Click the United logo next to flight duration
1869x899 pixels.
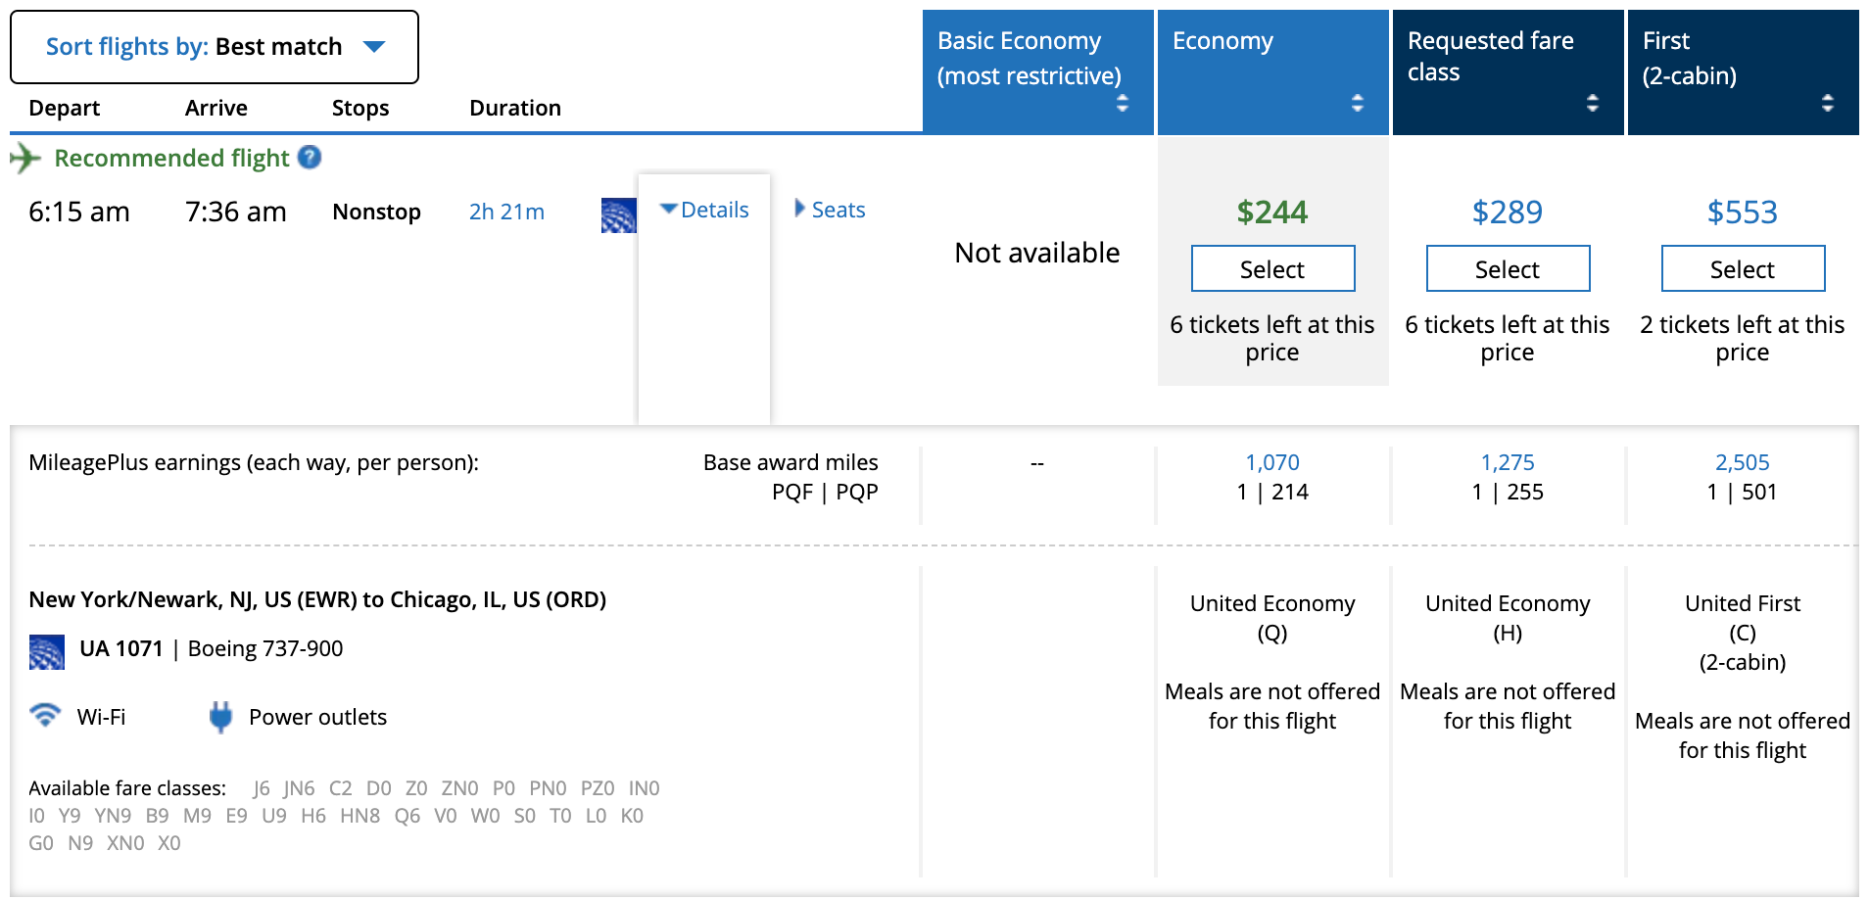click(x=618, y=215)
